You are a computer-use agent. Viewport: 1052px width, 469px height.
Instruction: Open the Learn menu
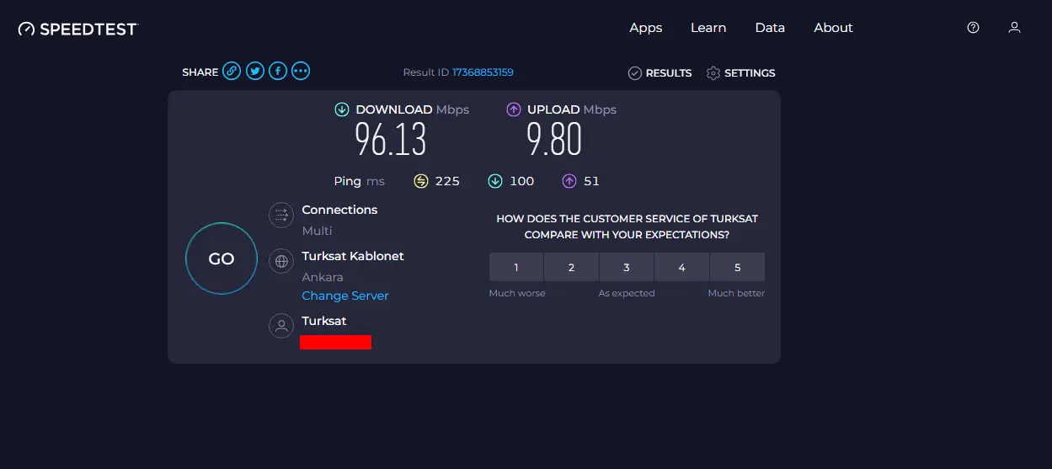point(708,28)
